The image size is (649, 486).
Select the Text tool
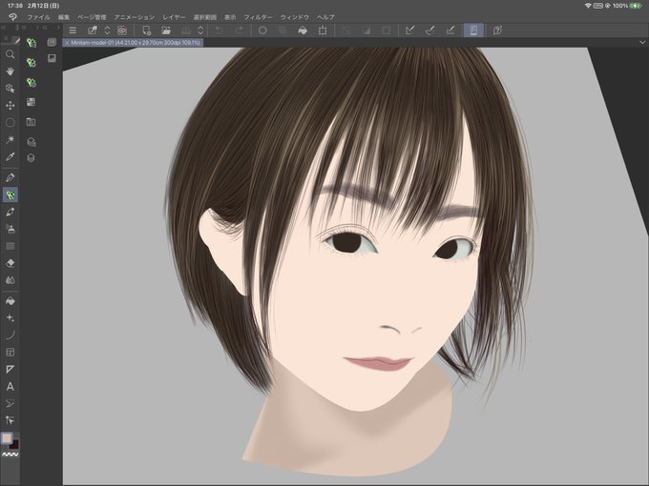tap(10, 386)
